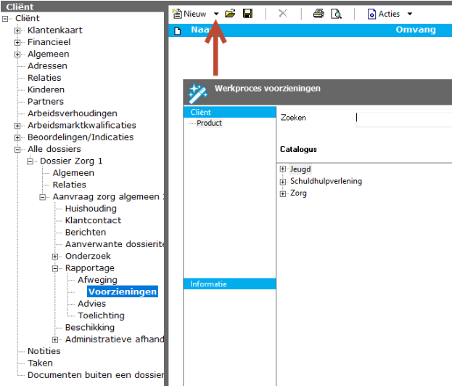
Task: Click the Acties gear document icon
Action: point(372,14)
